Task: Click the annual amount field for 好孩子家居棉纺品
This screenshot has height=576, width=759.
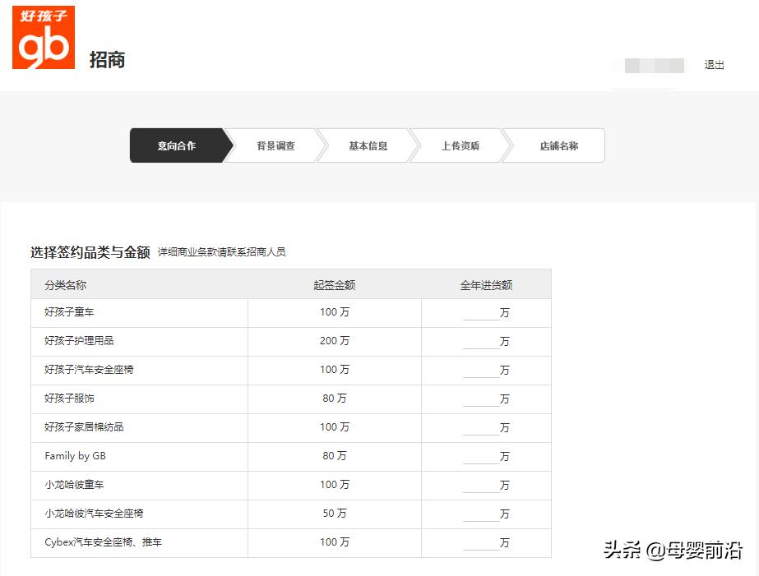Action: coord(481,428)
